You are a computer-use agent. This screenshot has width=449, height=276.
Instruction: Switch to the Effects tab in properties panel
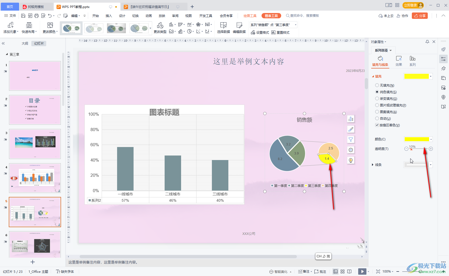click(x=399, y=61)
